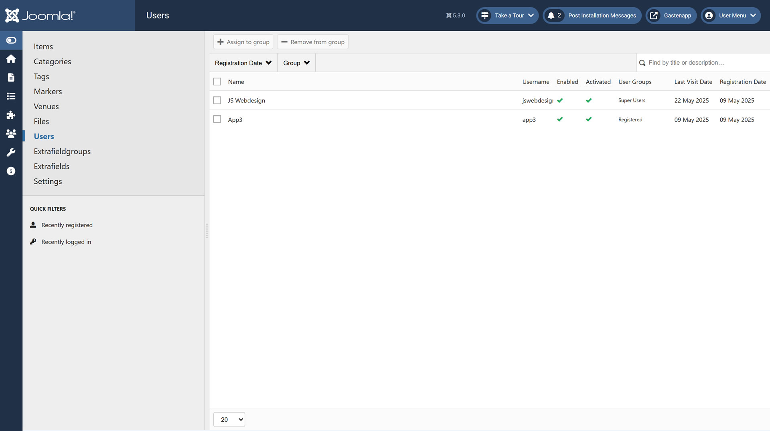Open the Components puzzle icon
The image size is (770, 431).
(11, 115)
